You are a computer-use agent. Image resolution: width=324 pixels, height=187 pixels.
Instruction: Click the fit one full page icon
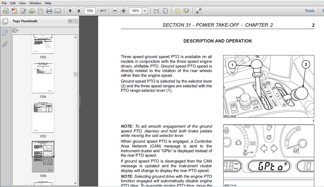(x=165, y=11)
